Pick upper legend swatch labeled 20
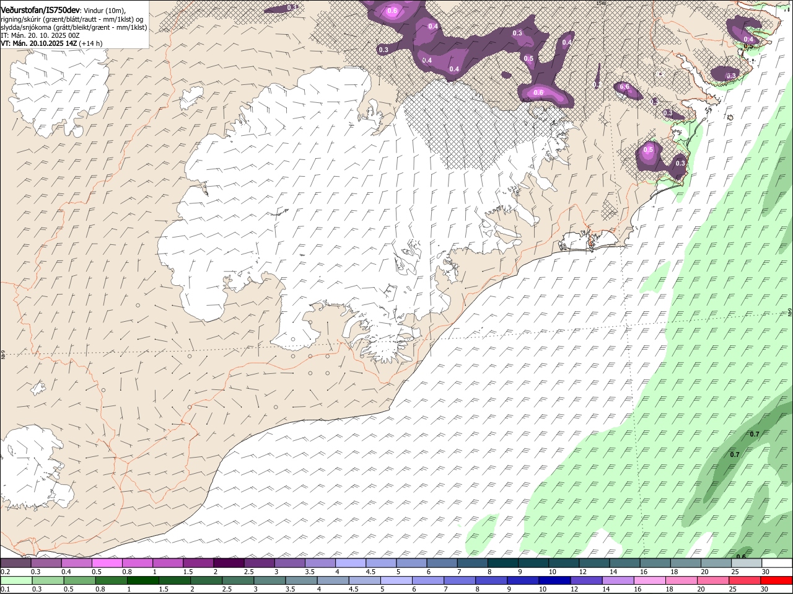The height and width of the screenshot is (594, 793). point(716,563)
